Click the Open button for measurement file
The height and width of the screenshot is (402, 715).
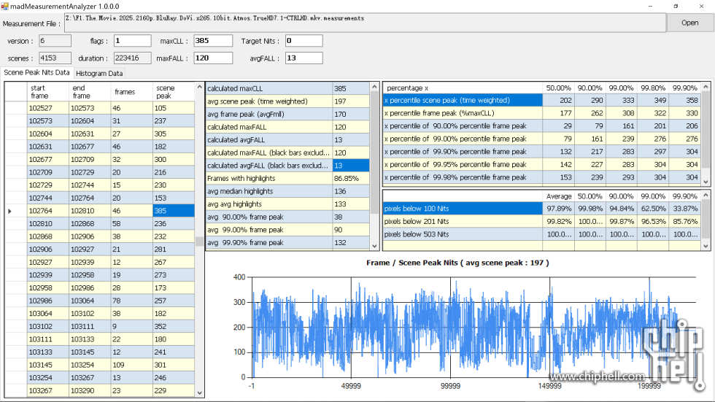click(x=689, y=23)
